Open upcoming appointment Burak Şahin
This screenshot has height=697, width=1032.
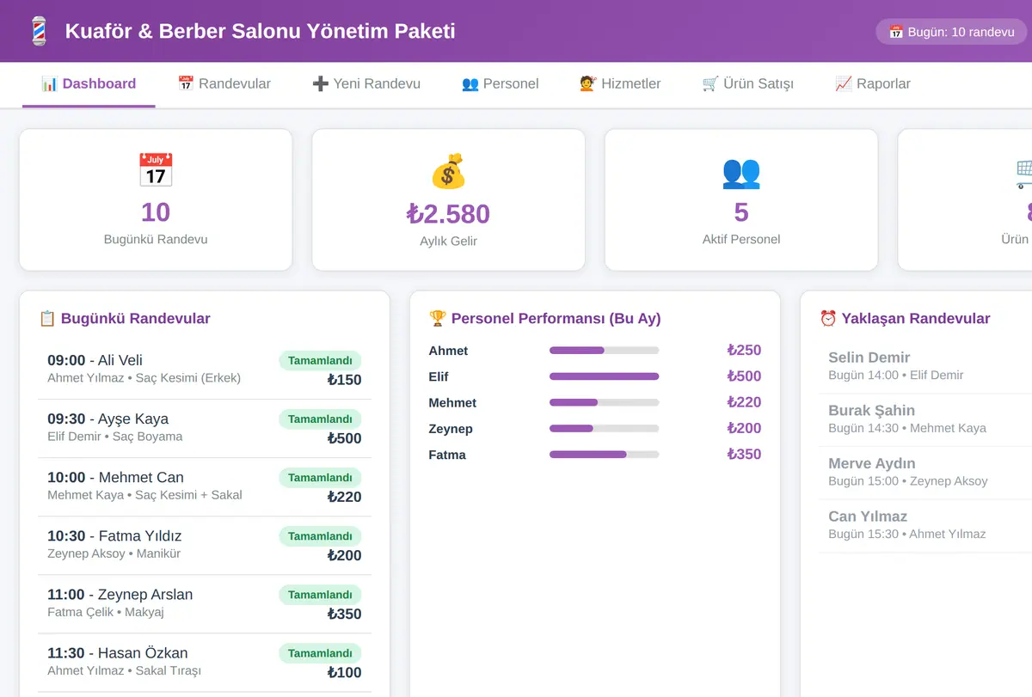pos(925,419)
